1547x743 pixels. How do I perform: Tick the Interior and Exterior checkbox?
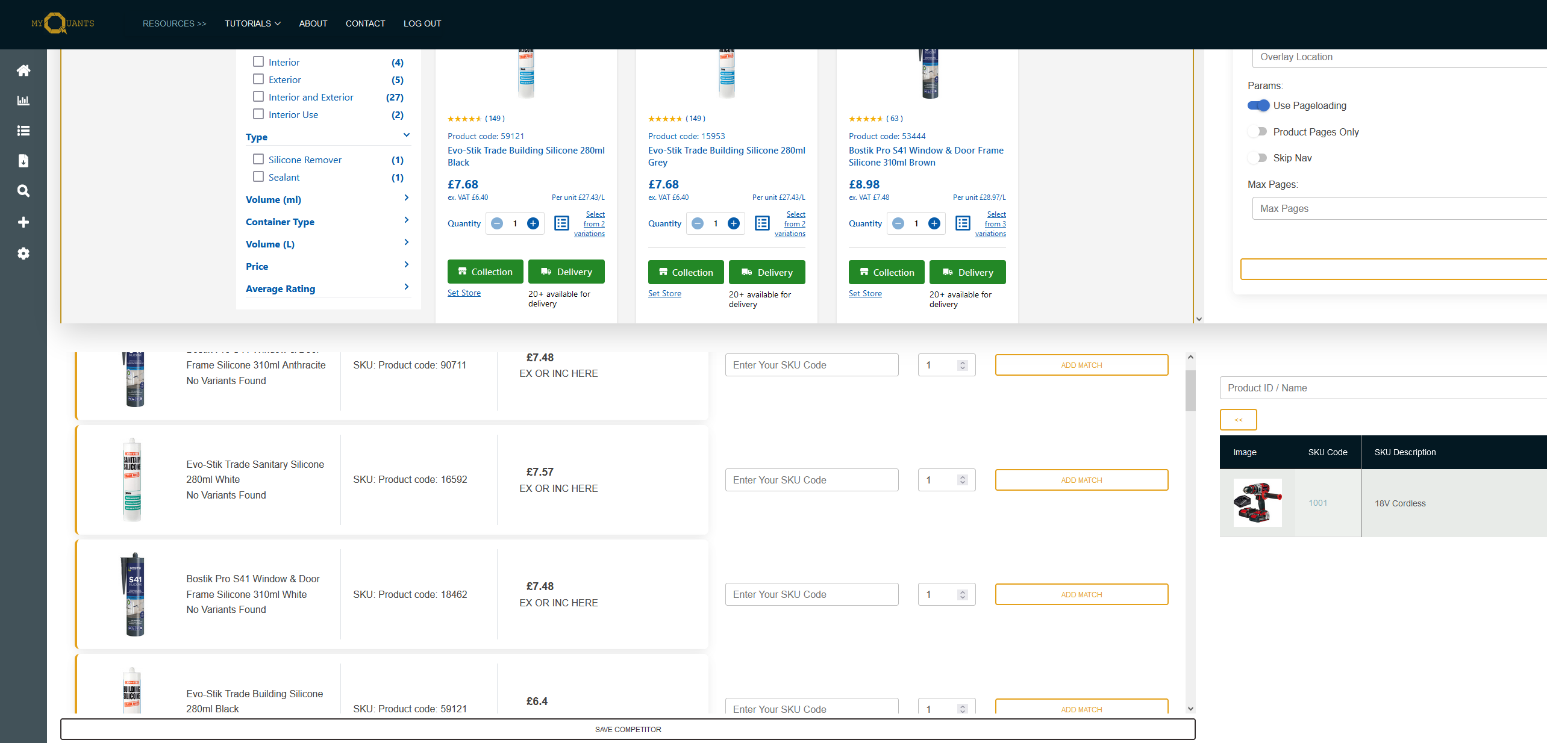(258, 96)
